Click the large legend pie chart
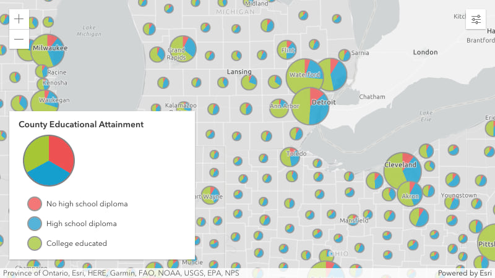 tap(49, 161)
